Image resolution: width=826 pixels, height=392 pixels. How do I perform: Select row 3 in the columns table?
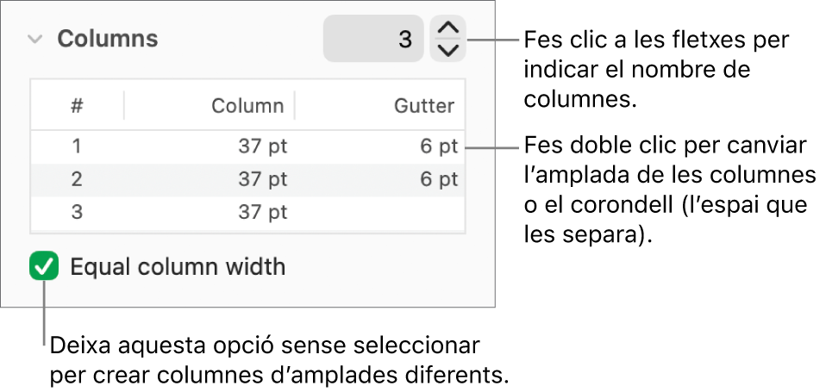pyautogui.click(x=77, y=212)
